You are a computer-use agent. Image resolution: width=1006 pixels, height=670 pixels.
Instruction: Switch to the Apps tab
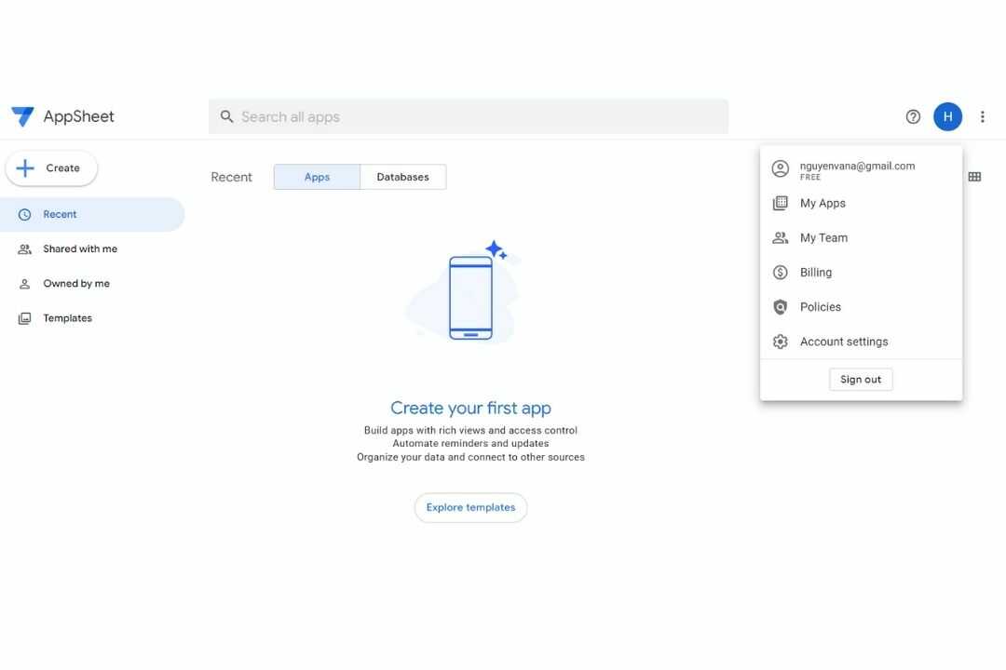[317, 177]
